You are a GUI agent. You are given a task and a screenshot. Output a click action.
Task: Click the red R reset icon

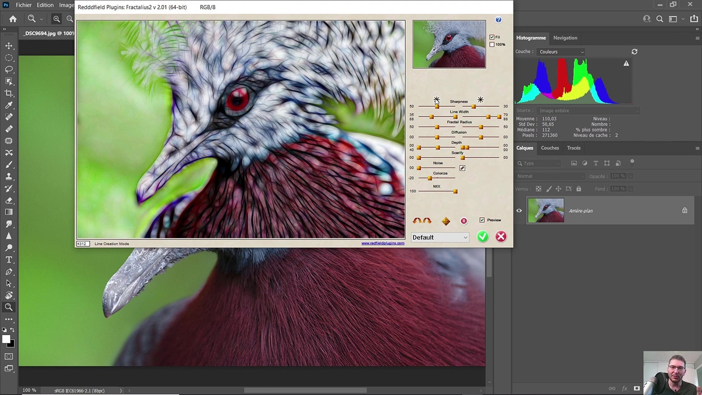[464, 221]
